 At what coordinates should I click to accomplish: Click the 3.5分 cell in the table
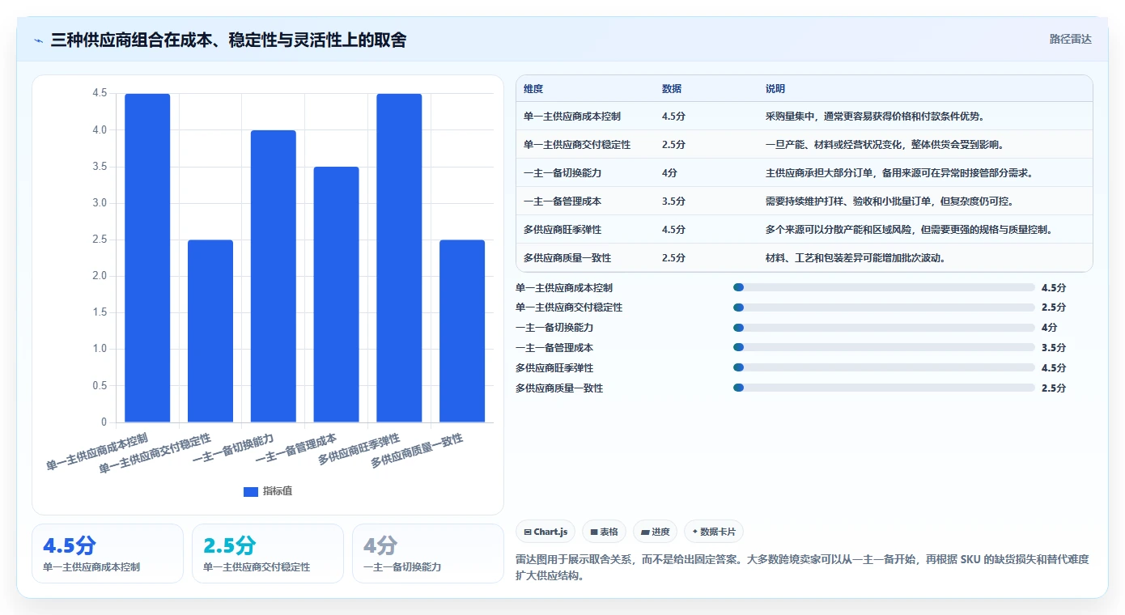(x=673, y=201)
